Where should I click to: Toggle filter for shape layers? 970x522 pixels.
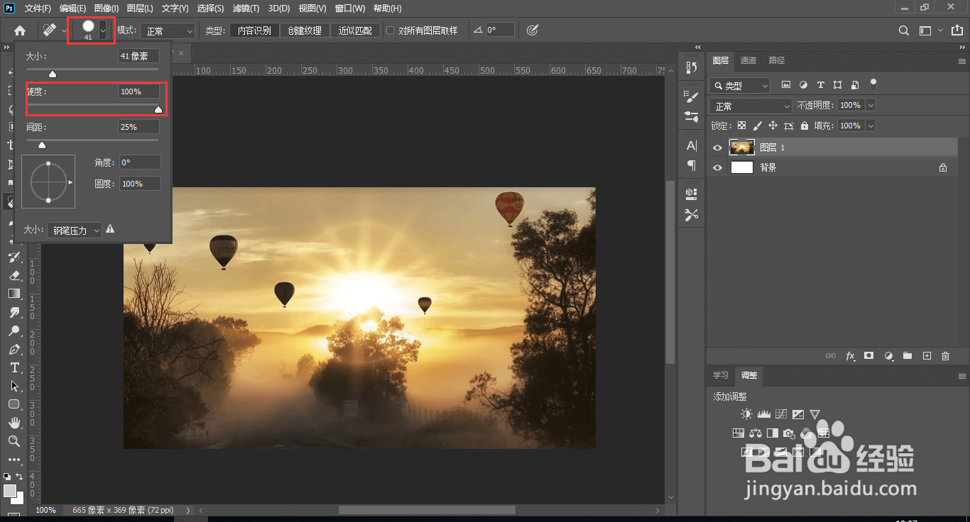point(837,84)
